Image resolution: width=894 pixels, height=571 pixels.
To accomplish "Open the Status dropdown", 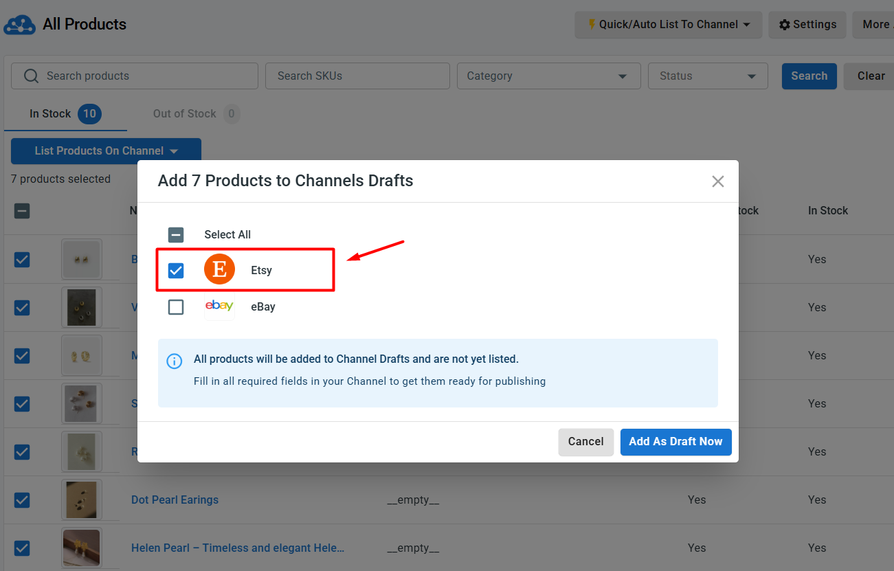I will pyautogui.click(x=708, y=76).
